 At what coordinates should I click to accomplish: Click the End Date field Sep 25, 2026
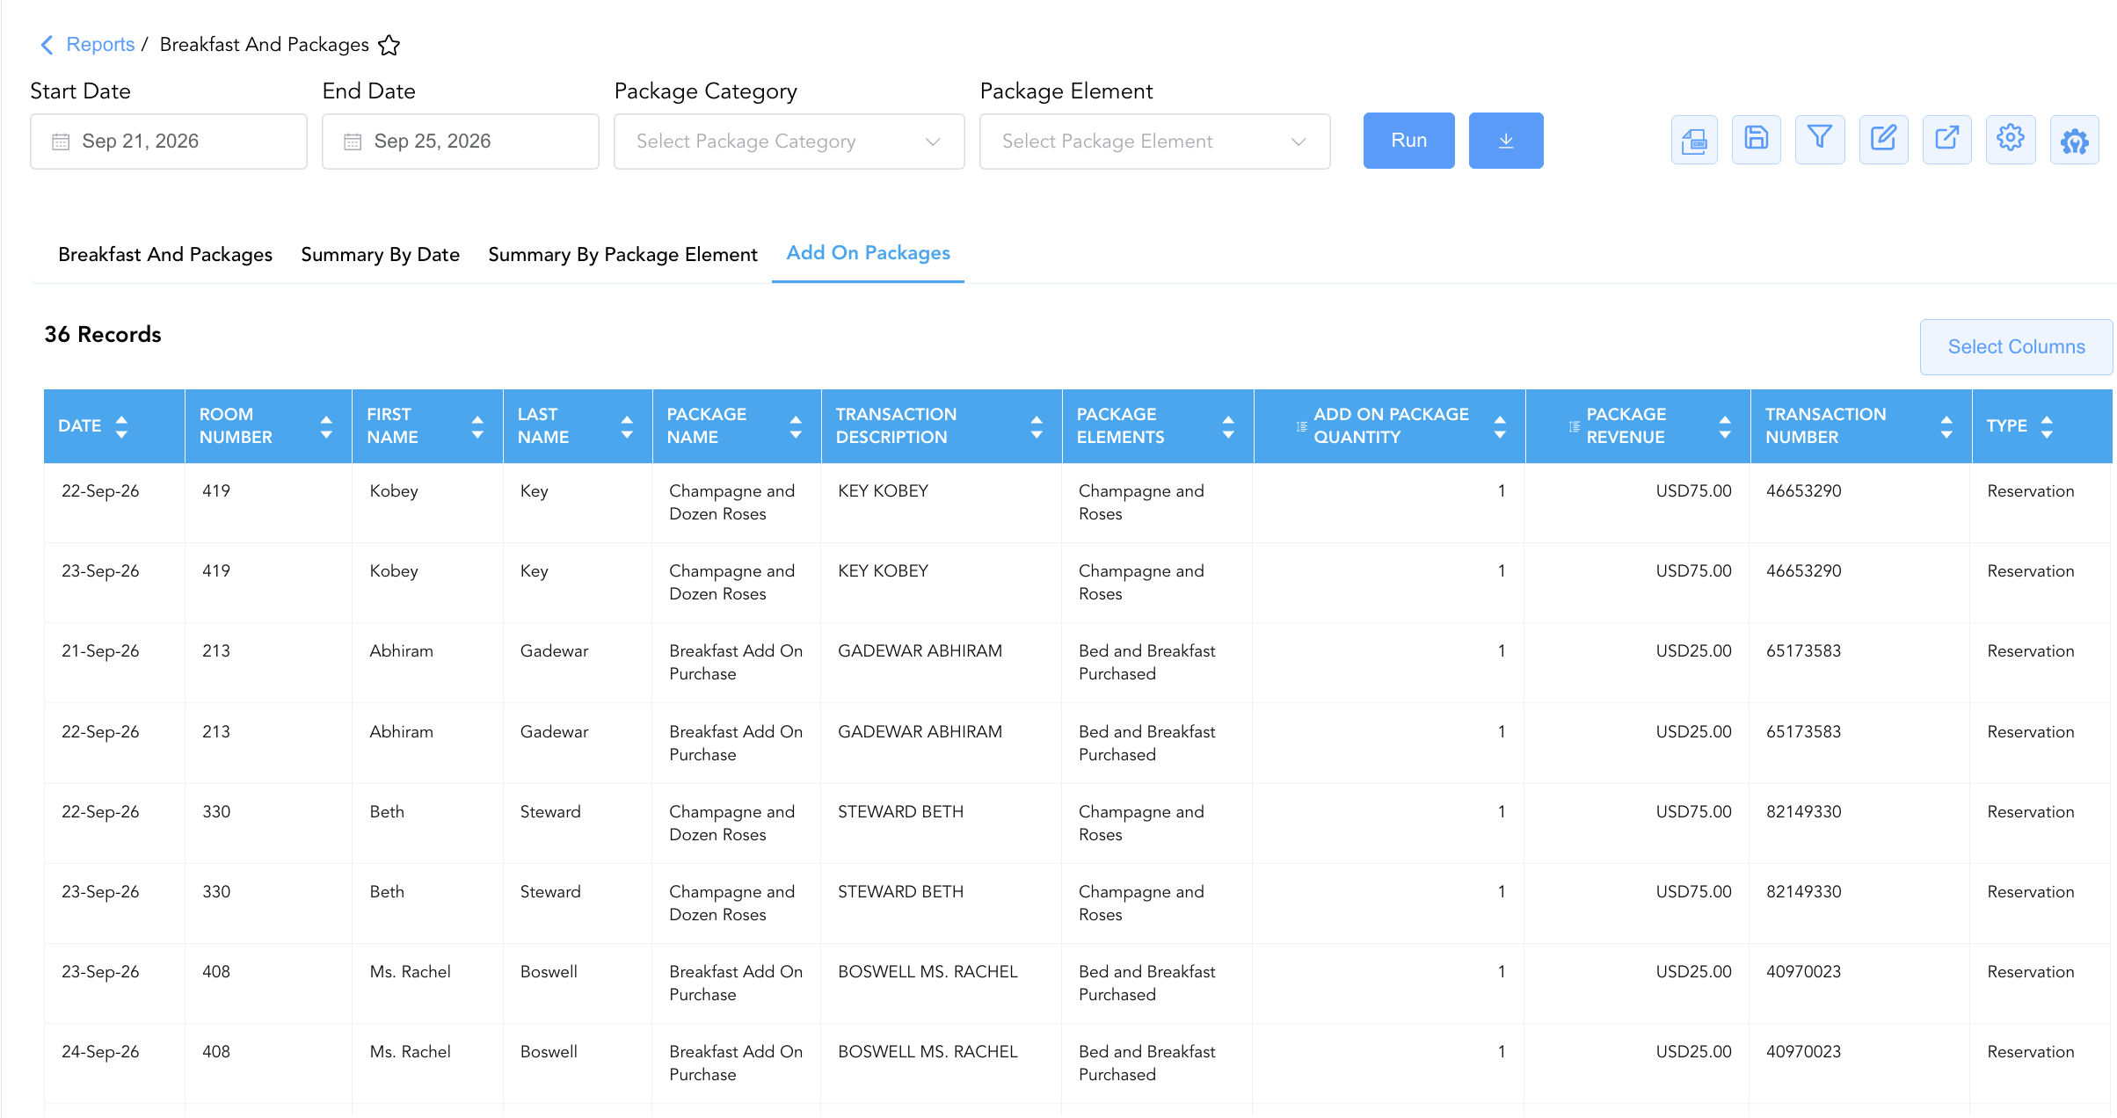click(461, 142)
